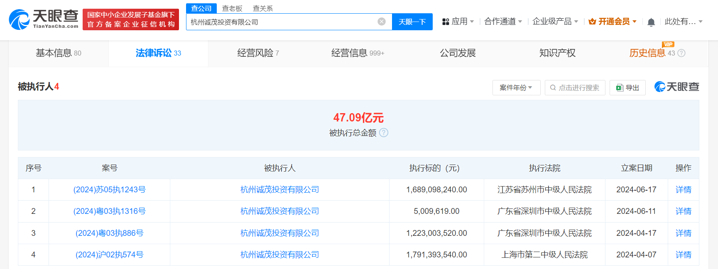Viewport: 718px width, 269px height.
Task: Open the 基本信息 tab
Action: pos(59,53)
